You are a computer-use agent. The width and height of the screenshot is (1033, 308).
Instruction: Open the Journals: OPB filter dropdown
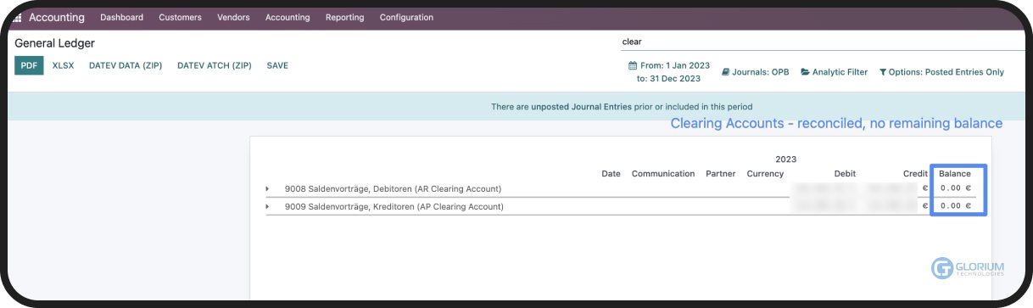pyautogui.click(x=755, y=72)
